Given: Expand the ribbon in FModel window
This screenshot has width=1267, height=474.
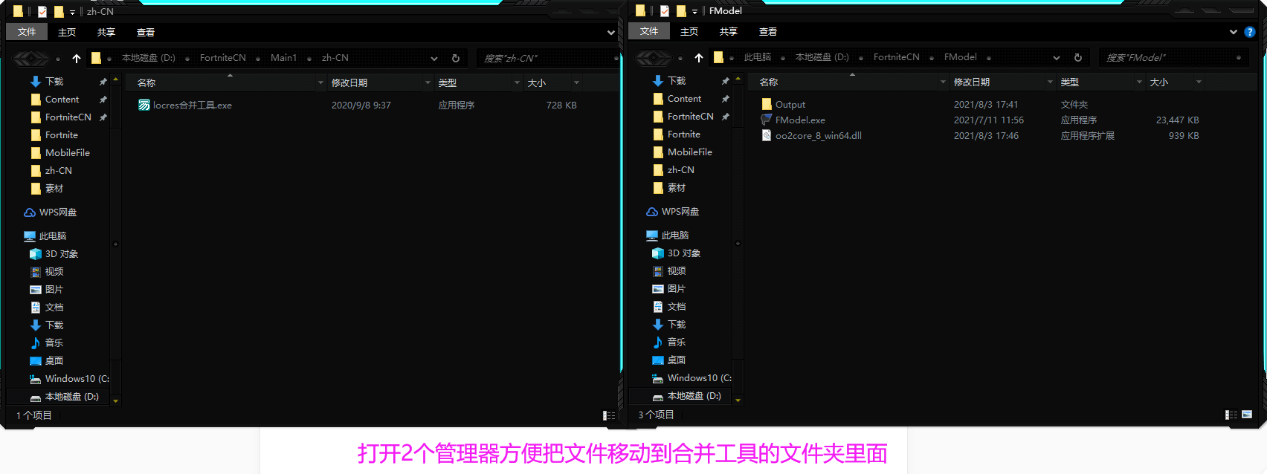Looking at the screenshot, I should [1234, 32].
